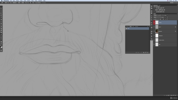Click the Mask button in options bar
Image resolution: width=178 pixels, height=100 pixels.
click(x=19, y=2)
